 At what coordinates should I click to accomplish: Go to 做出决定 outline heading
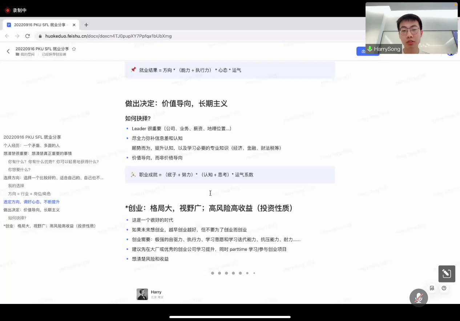point(31,210)
